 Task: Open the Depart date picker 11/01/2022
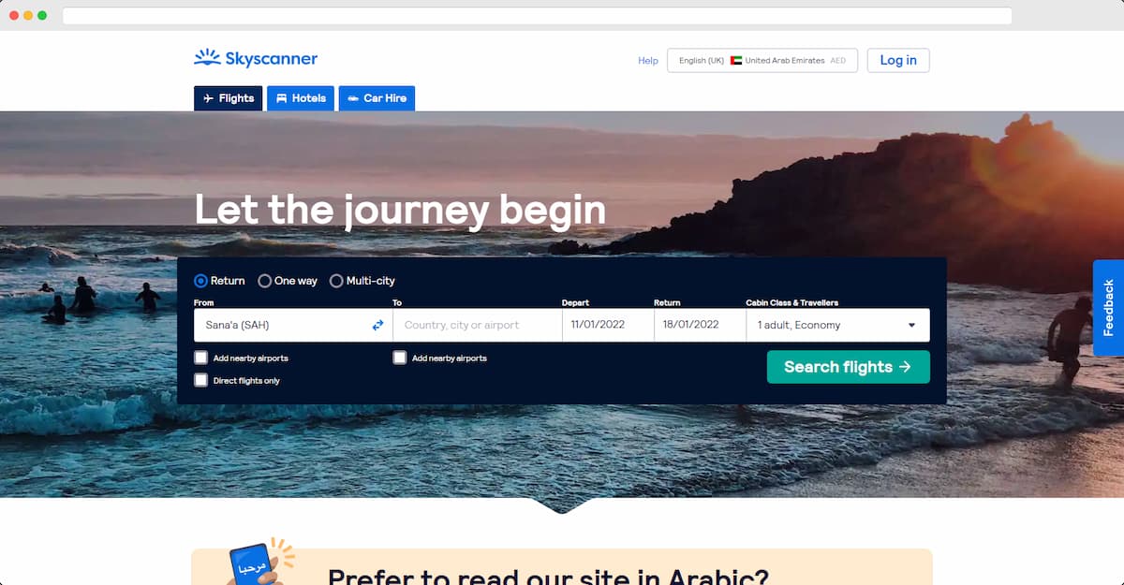click(x=607, y=325)
